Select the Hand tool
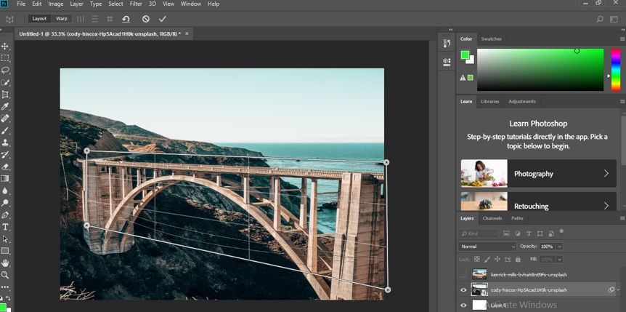This screenshot has width=626, height=312. (5, 263)
